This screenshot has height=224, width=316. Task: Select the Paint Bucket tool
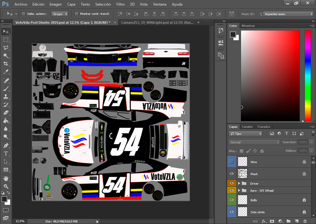coord(6,121)
